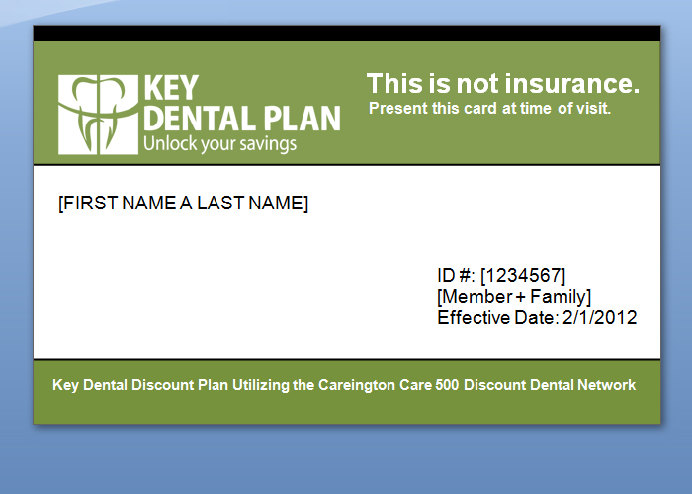Click the word insurance in the heading
This screenshot has width=692, height=494.
tap(572, 83)
